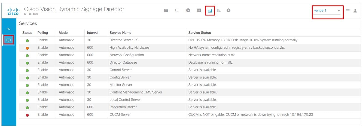The width and height of the screenshot is (363, 128).
Task: Select the bar chart icon
Action: point(210,11)
